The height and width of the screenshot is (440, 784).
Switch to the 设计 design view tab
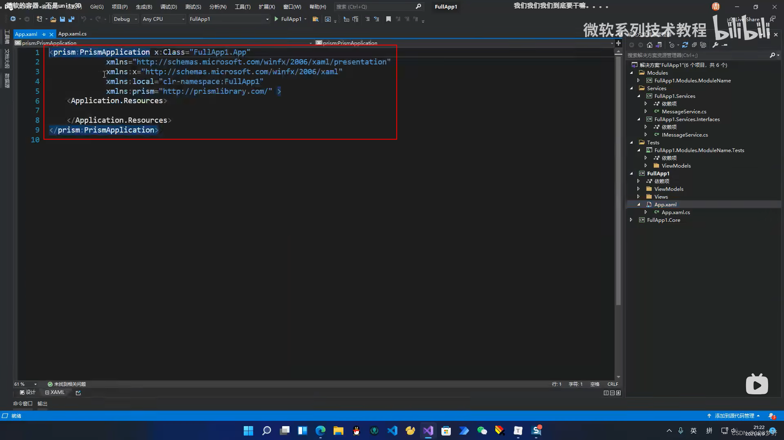28,392
